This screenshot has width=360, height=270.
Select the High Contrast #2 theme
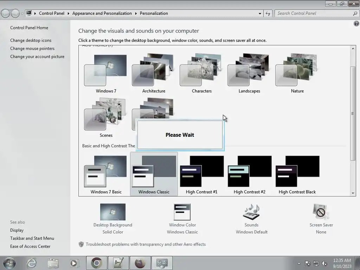click(x=249, y=174)
